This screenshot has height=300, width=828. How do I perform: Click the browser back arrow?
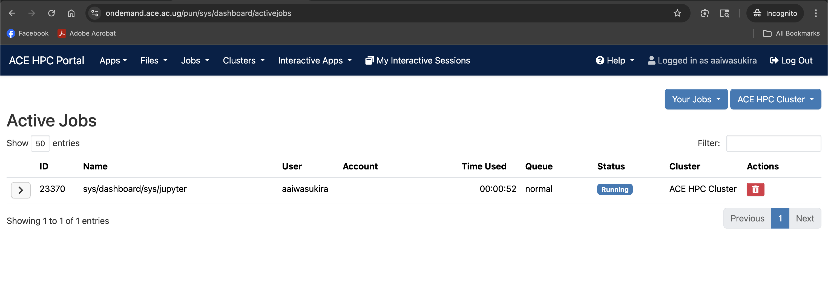[x=12, y=13]
